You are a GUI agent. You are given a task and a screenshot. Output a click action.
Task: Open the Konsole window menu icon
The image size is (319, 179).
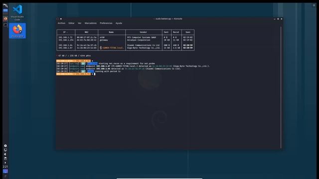click(58, 19)
